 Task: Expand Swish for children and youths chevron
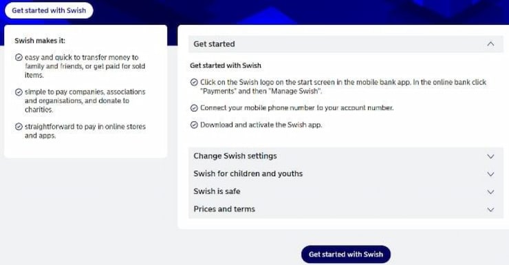490,174
